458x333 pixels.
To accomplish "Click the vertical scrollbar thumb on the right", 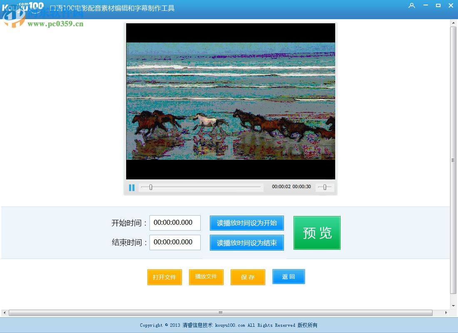I will pos(453,159).
